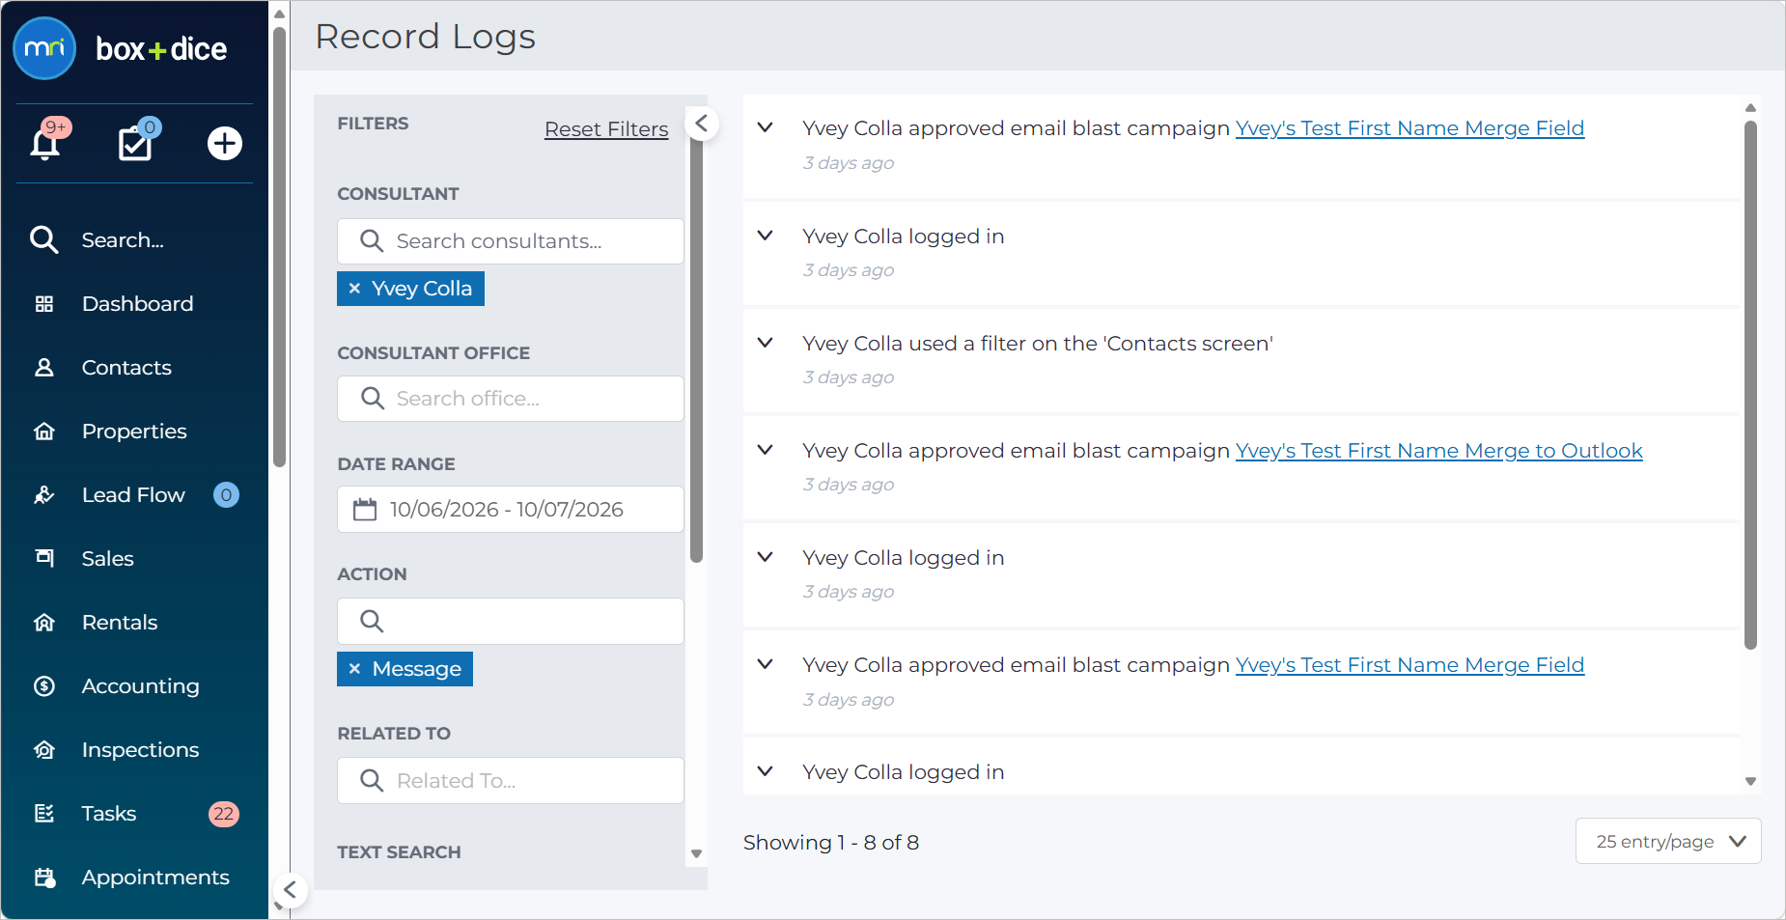Click the Contacts person icon
The height and width of the screenshot is (920, 1786).
[x=44, y=368]
